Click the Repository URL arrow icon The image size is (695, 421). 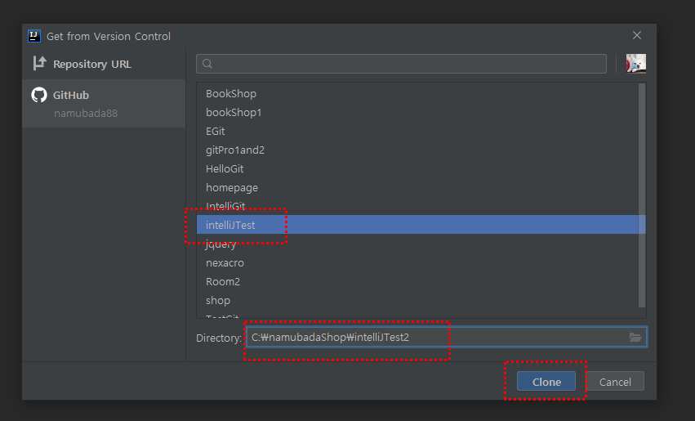click(x=39, y=64)
